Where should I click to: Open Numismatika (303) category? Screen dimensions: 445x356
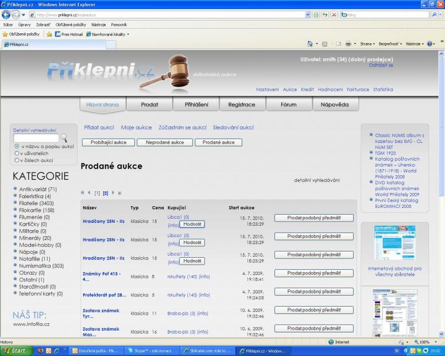pos(41,266)
